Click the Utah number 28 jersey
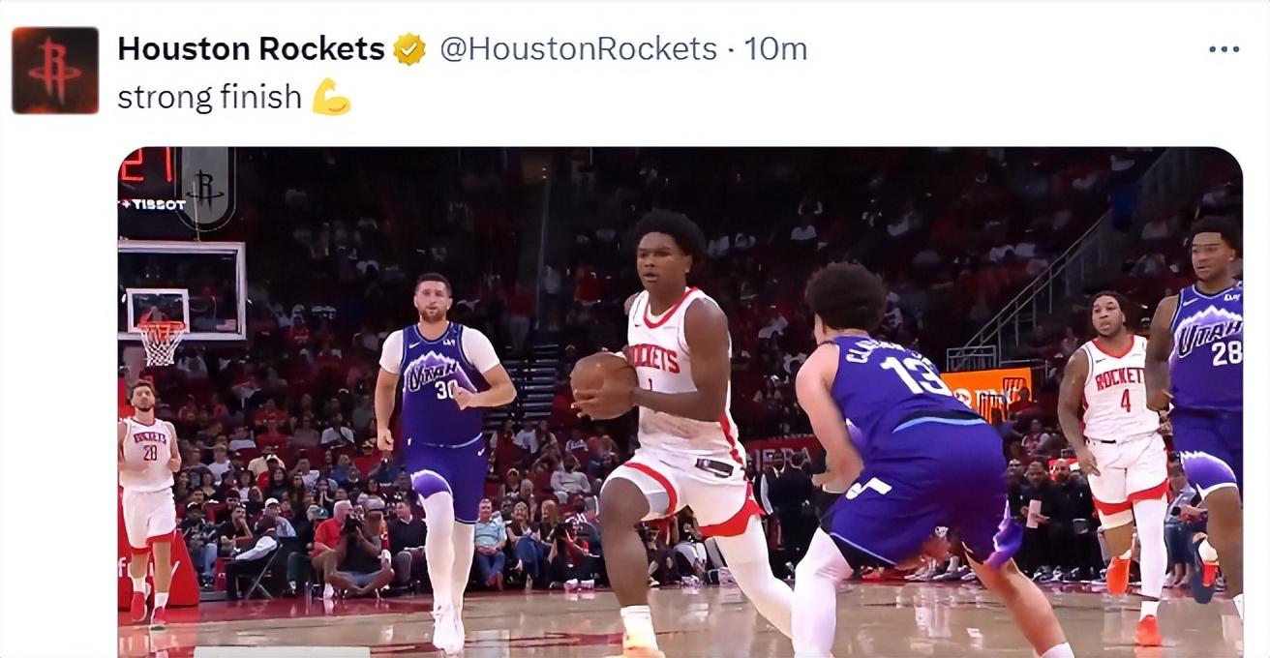This screenshot has width=1270, height=658. coord(1206,348)
